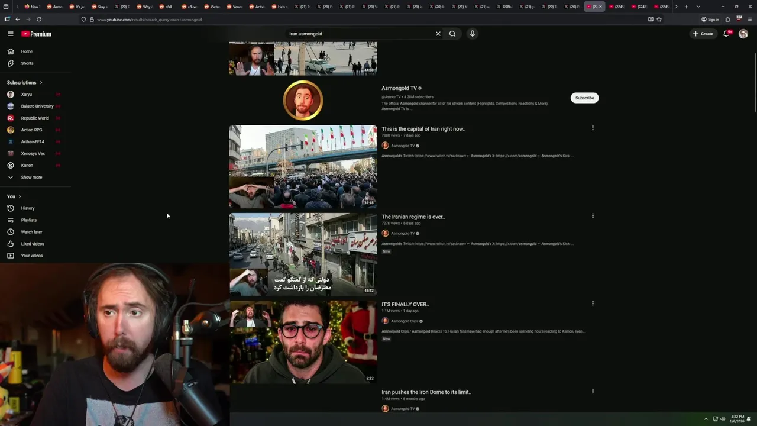Reload the page with browser refresh

39,19
